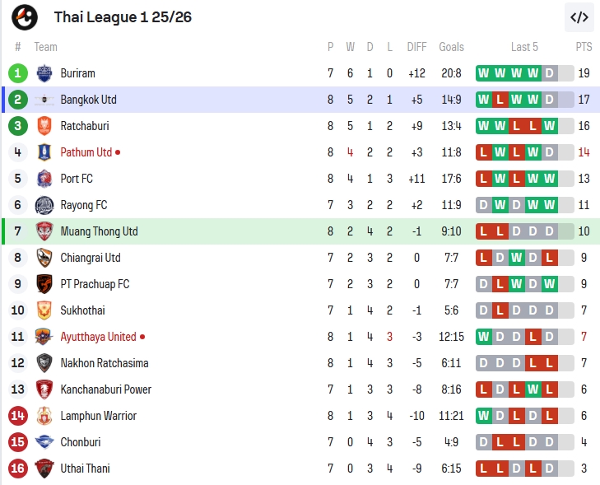Click the Thai League 1 25/26 title
The image size is (600, 485).
coord(123,17)
